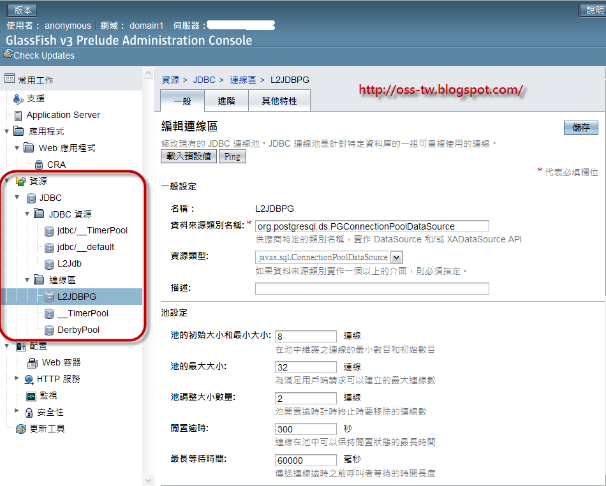Click the Web 容器 container icon

point(32,363)
